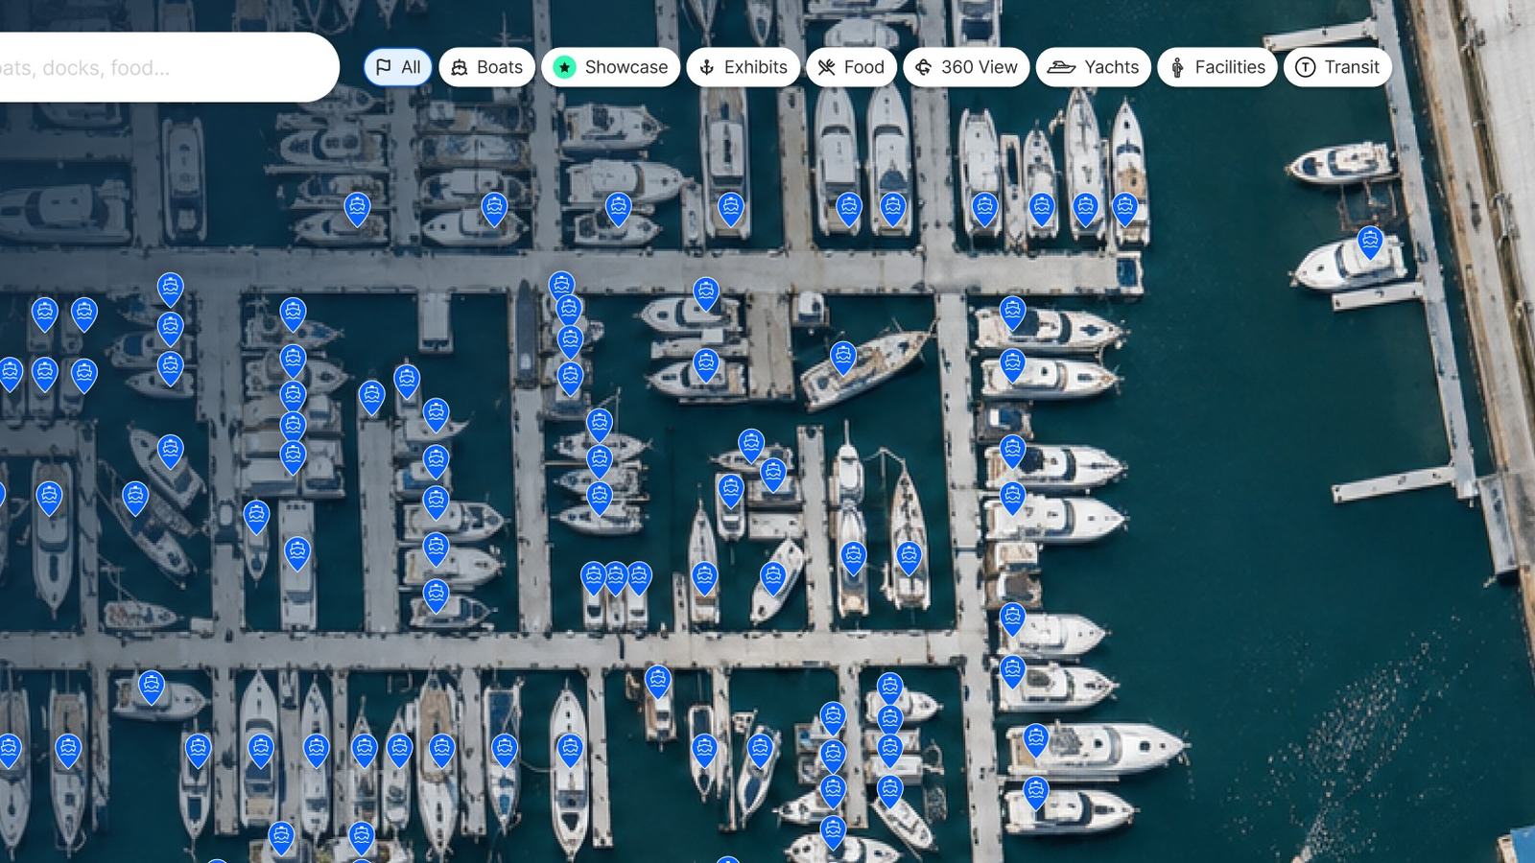Show Facilities on the map
Screen dimensions: 1535x863
click(x=1216, y=67)
